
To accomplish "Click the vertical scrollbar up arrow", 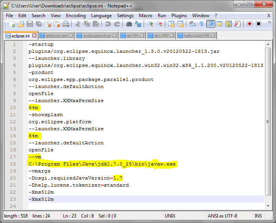I will (x=268, y=44).
